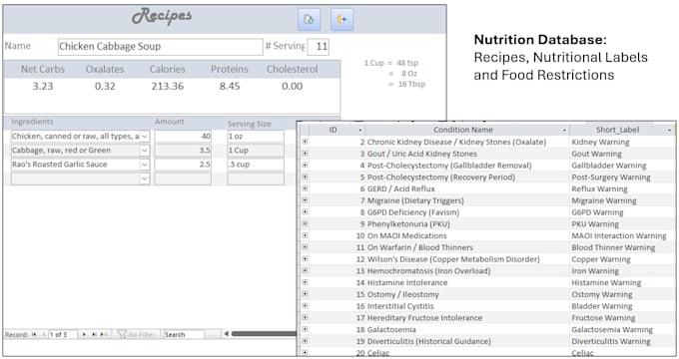Expand Chronic Kidney Disease row subdatasheet

305,142
